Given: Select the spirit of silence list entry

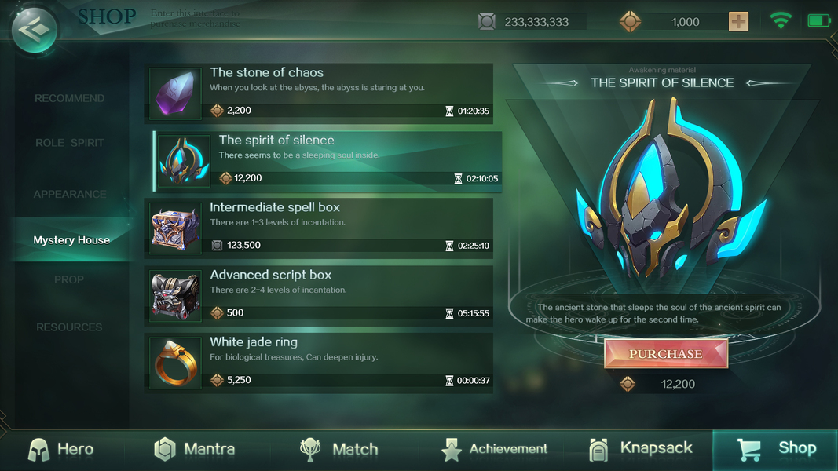Looking at the screenshot, I should click(327, 161).
